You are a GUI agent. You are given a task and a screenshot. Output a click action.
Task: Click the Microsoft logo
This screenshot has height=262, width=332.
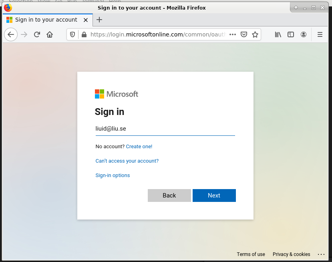117,94
